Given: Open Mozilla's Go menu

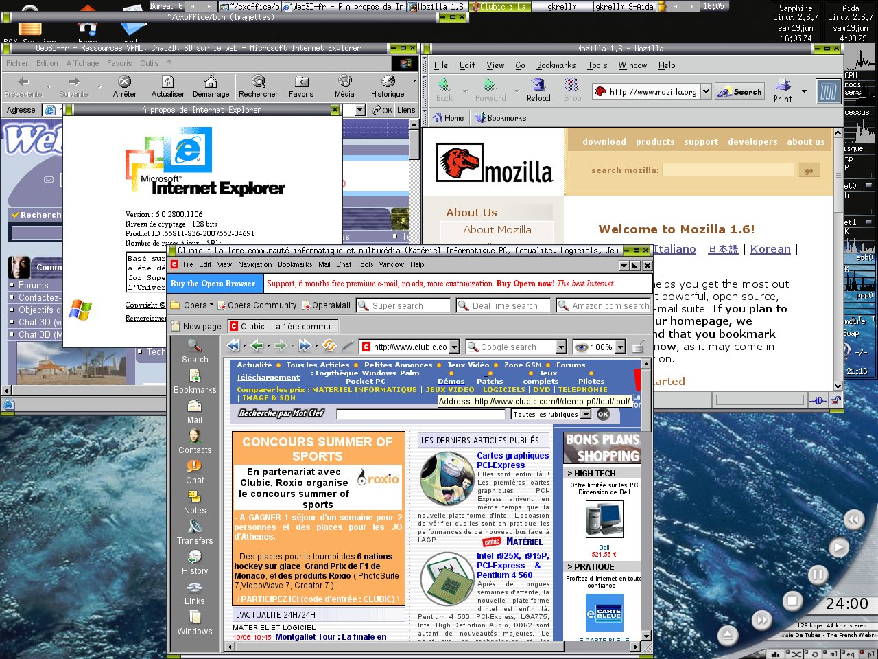Looking at the screenshot, I should pos(520,65).
